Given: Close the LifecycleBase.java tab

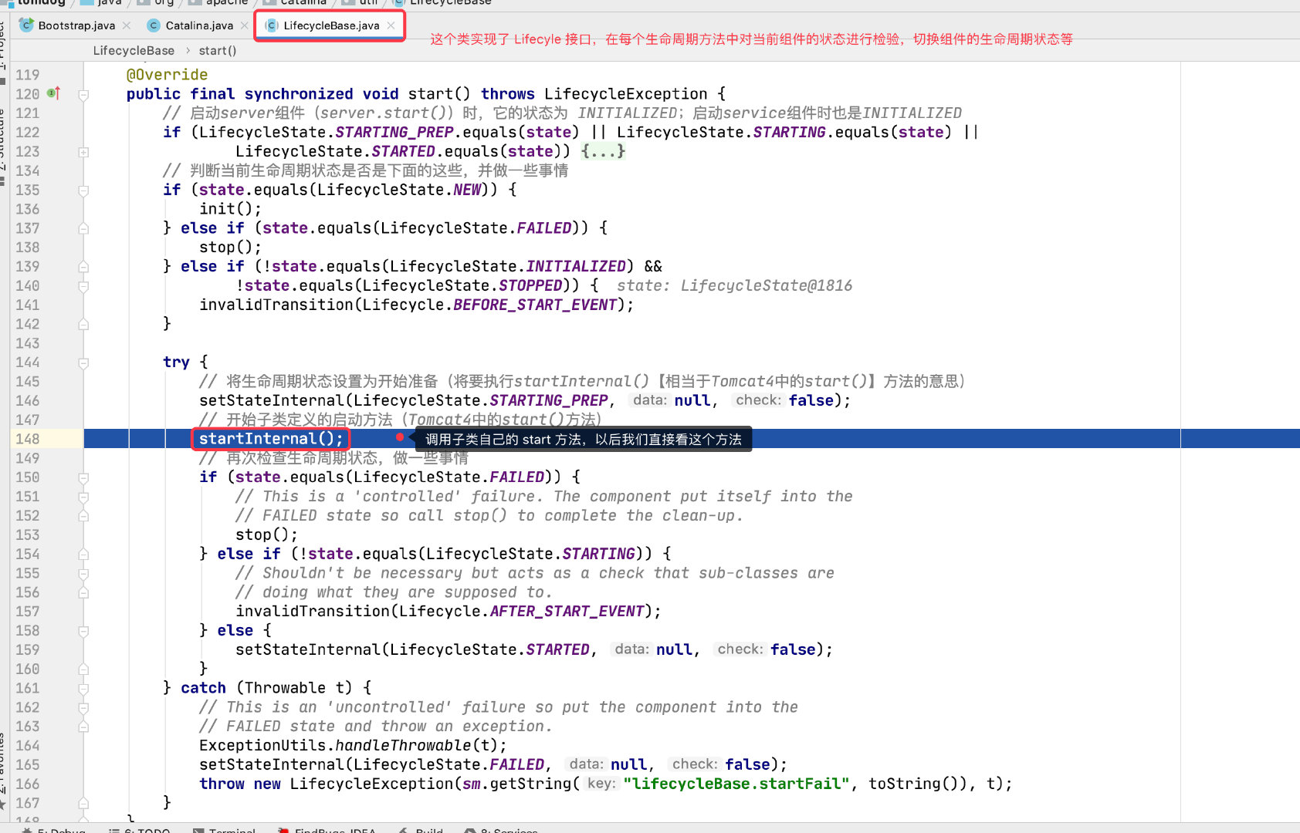Looking at the screenshot, I should coord(391,25).
